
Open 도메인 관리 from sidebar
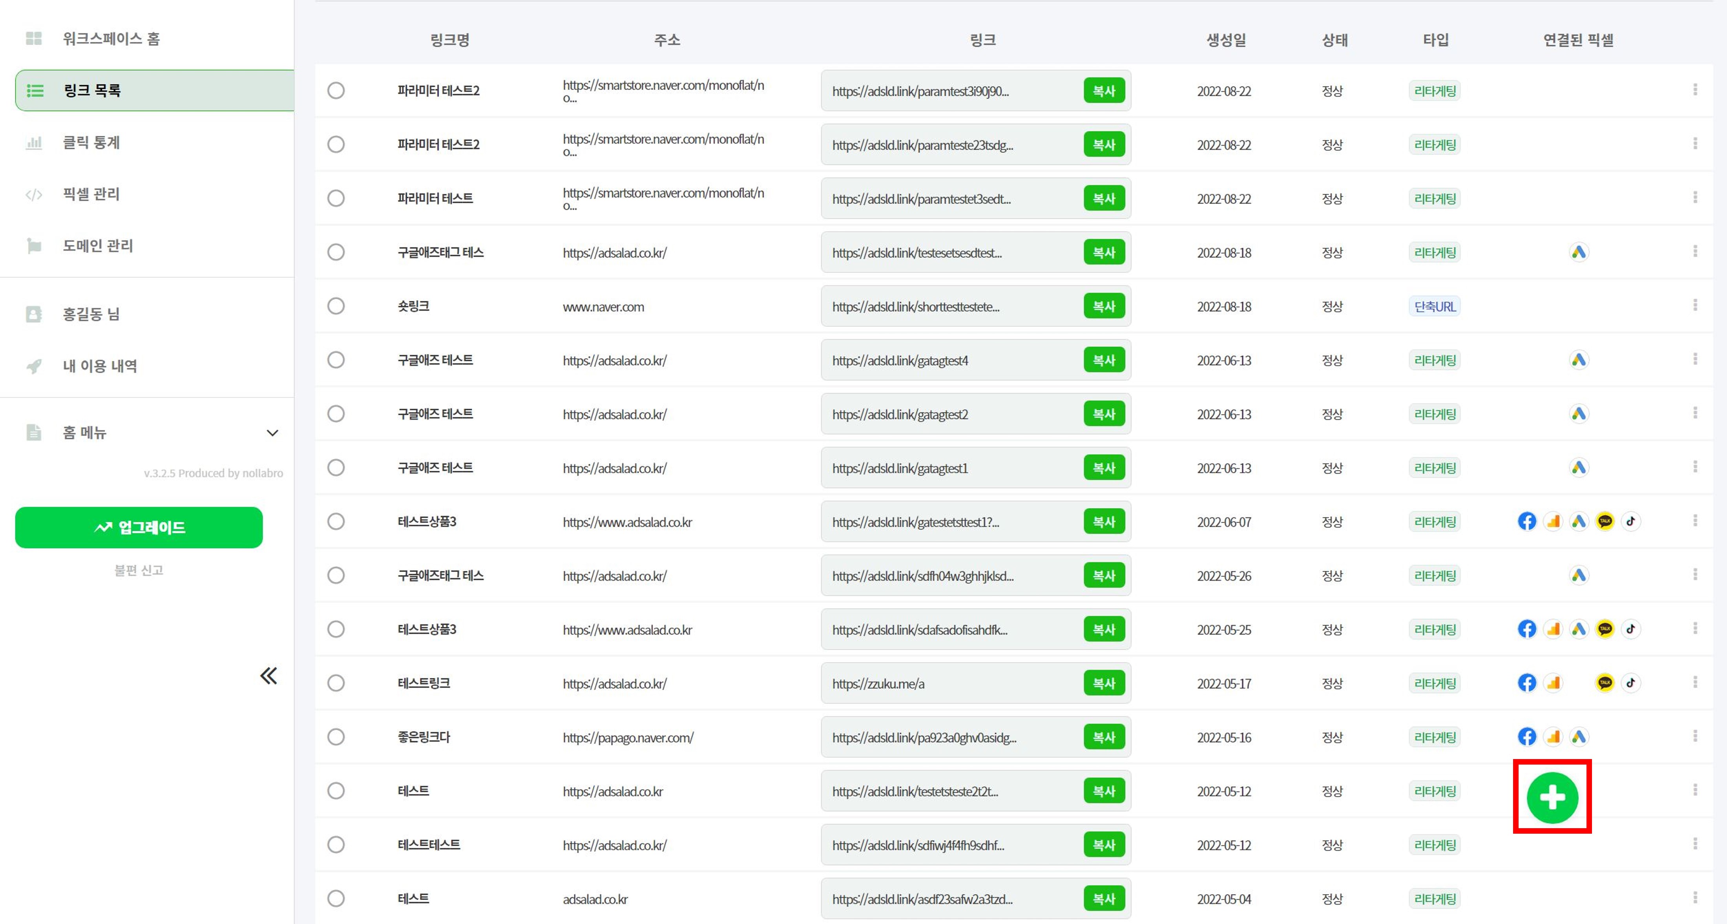pyautogui.click(x=98, y=246)
